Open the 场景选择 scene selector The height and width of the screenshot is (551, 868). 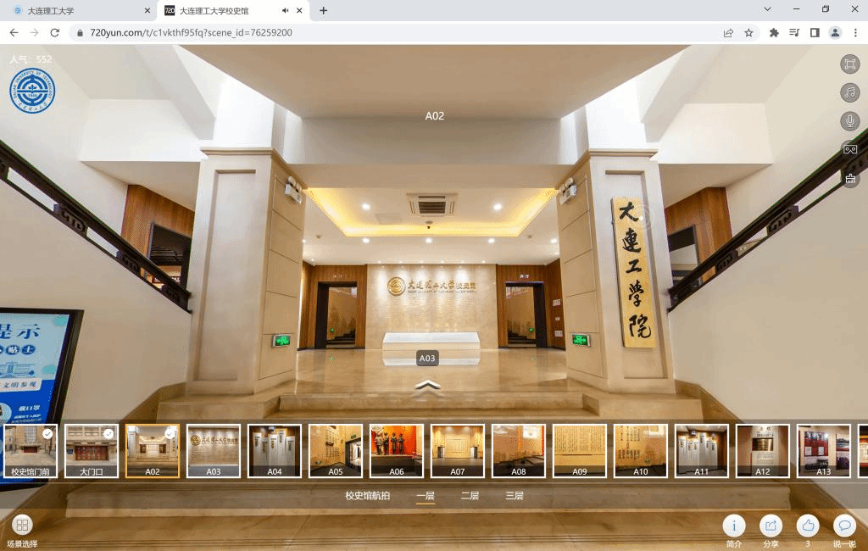(x=22, y=526)
